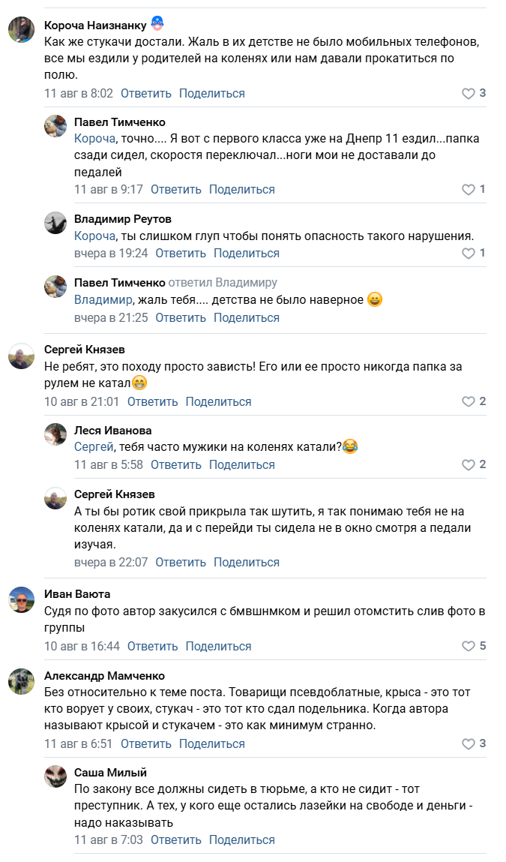
Task: Like Сергей Князев's comment about зависть
Action: (469, 402)
